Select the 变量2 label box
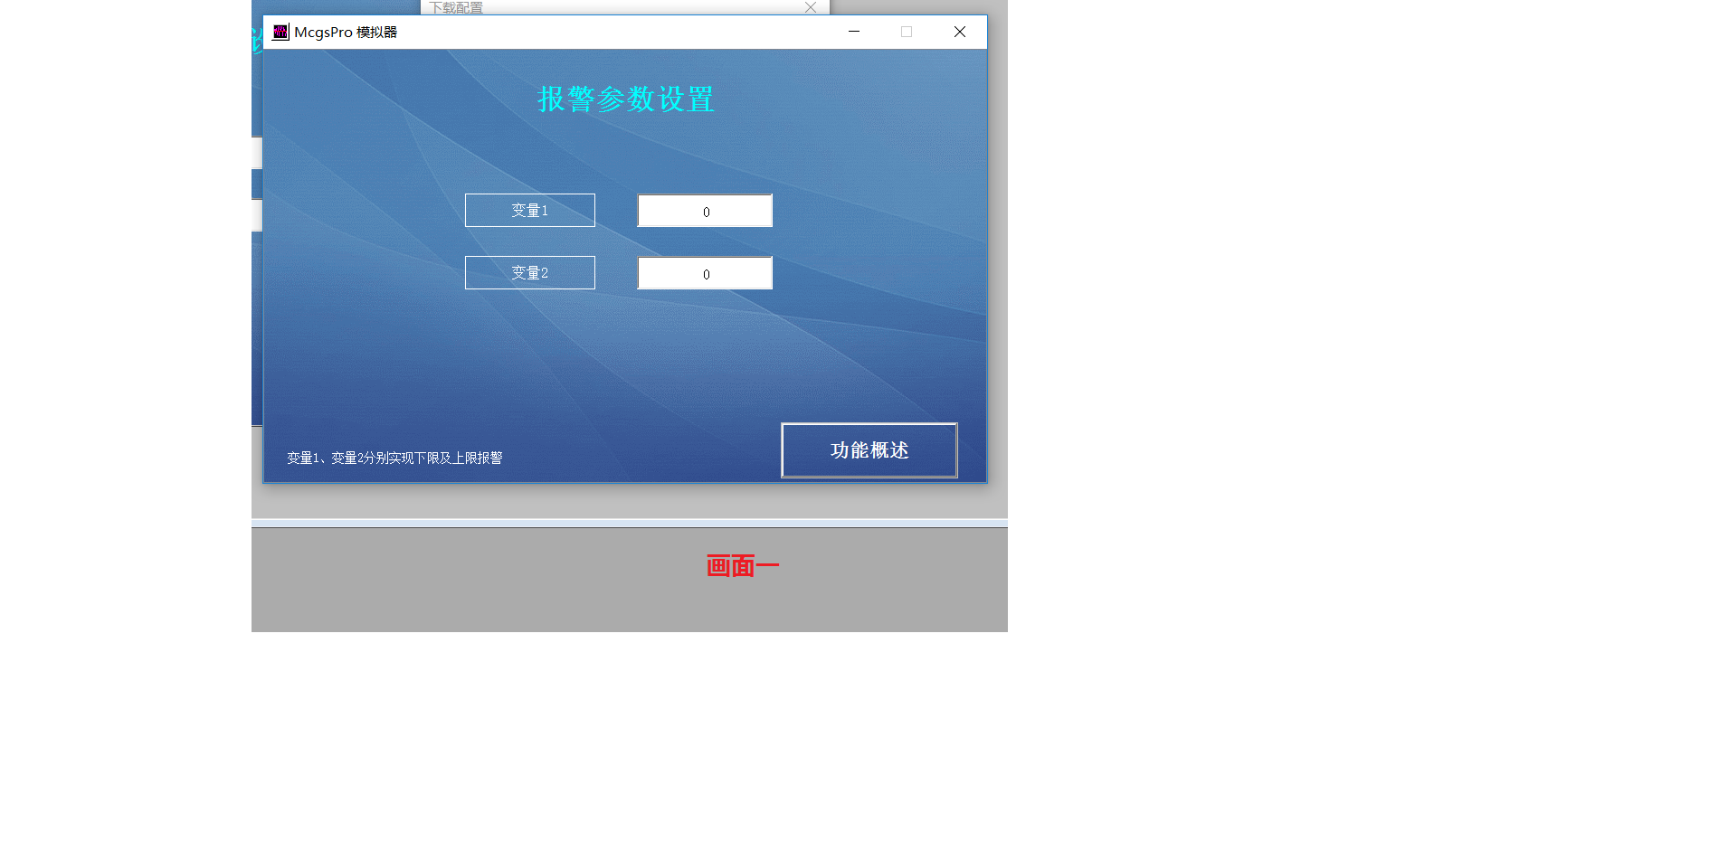 [529, 273]
